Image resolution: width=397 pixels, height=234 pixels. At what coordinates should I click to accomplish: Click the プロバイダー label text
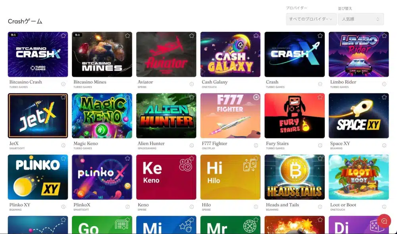[x=297, y=8]
